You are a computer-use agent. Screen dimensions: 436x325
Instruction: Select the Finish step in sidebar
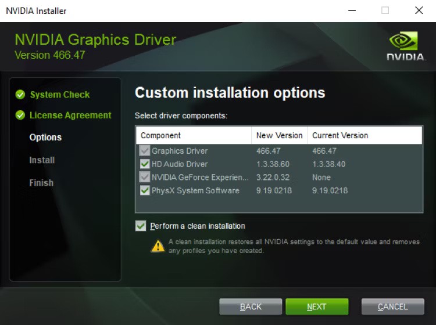pyautogui.click(x=41, y=183)
